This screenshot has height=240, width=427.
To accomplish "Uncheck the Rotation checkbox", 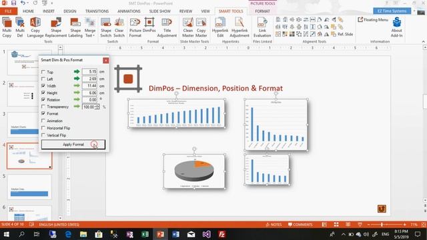I will pos(43,100).
